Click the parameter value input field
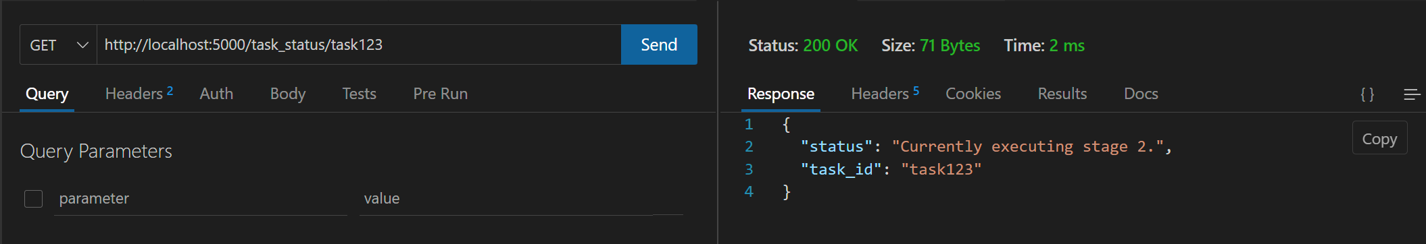Image resolution: width=1426 pixels, height=244 pixels. click(x=521, y=199)
